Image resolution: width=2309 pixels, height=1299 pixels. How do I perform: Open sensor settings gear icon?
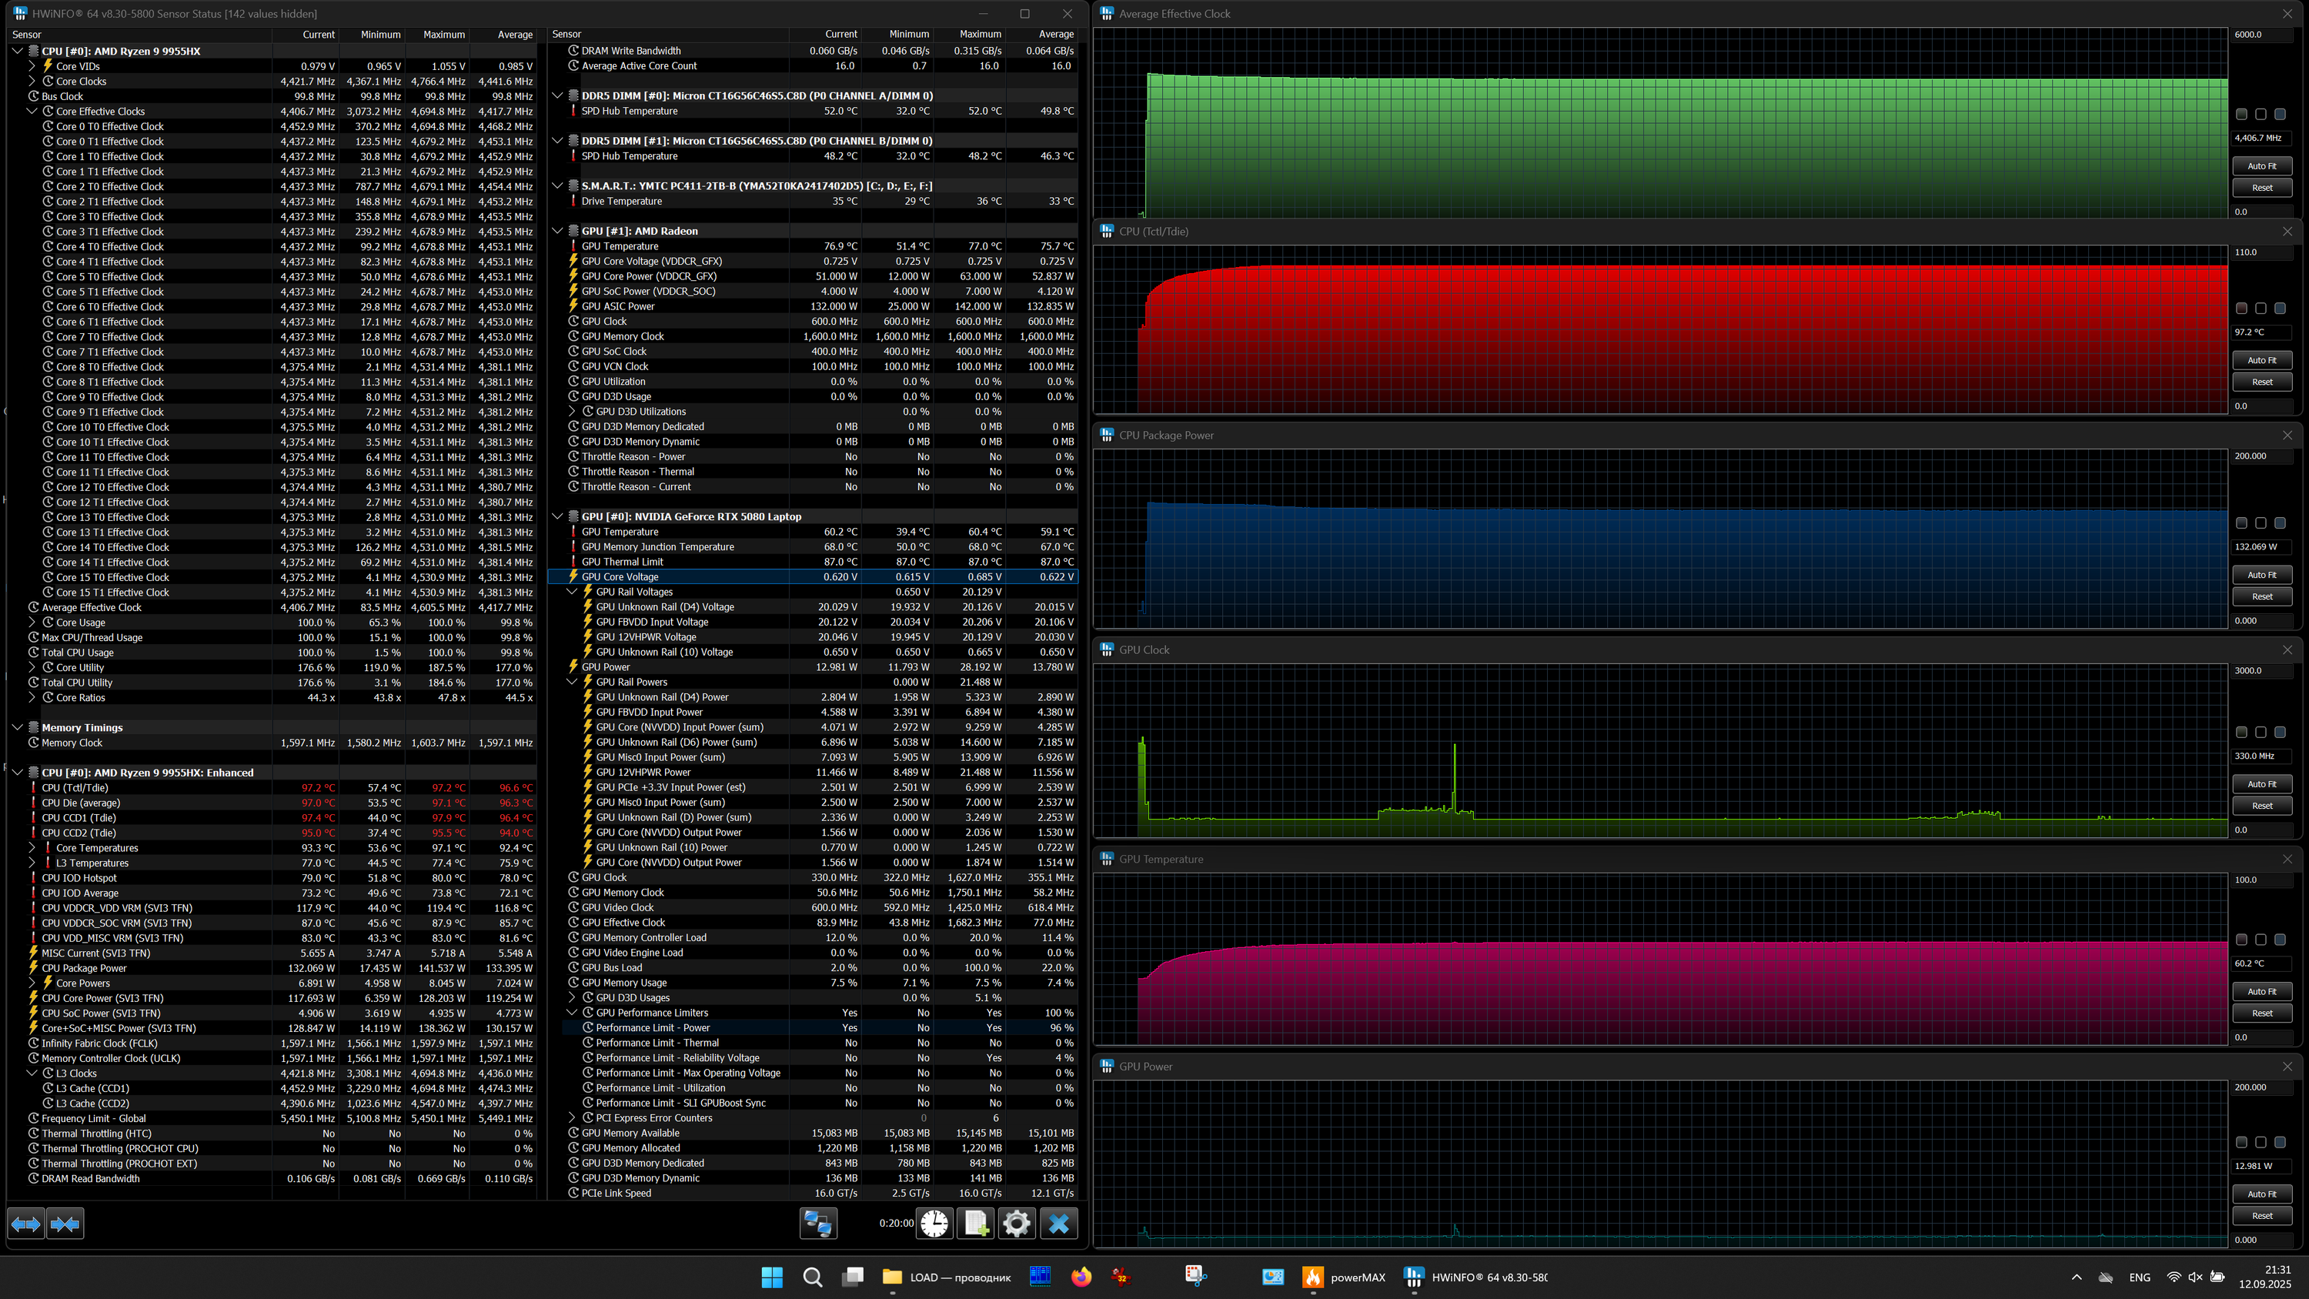1017,1224
